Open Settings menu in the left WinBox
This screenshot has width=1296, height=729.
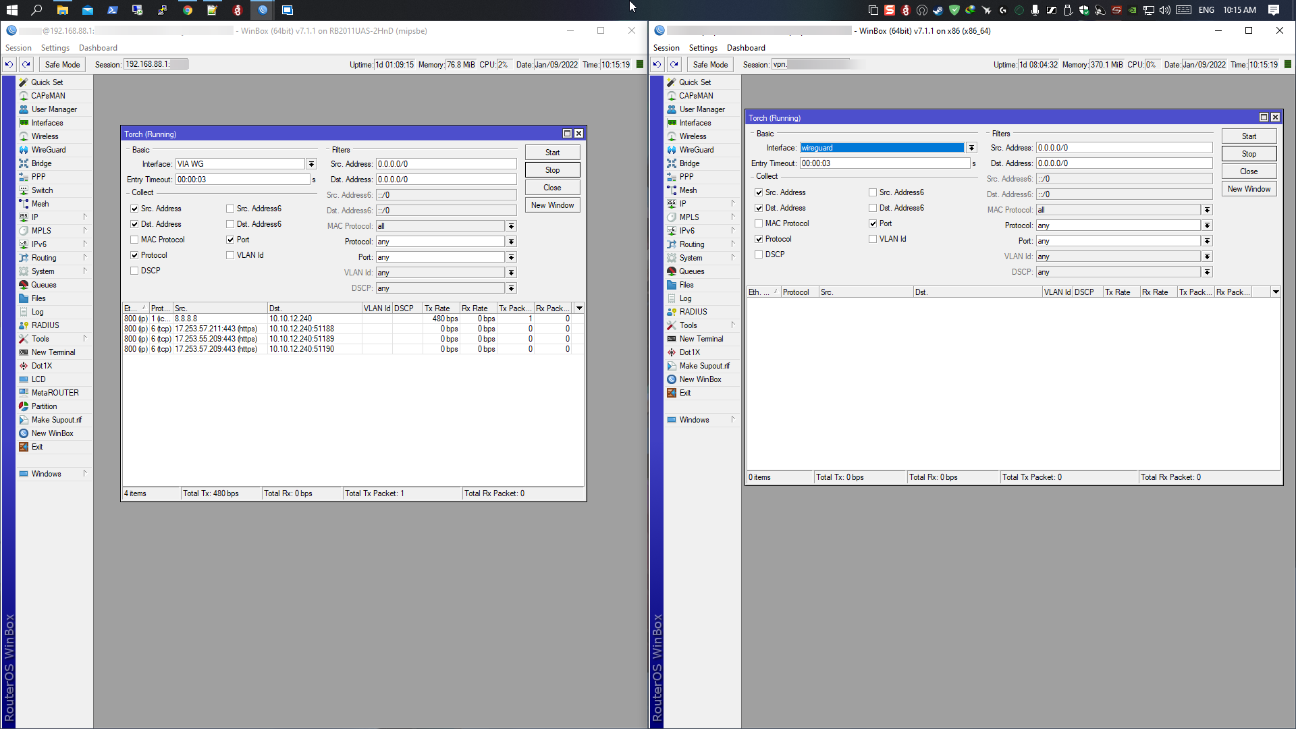55,48
